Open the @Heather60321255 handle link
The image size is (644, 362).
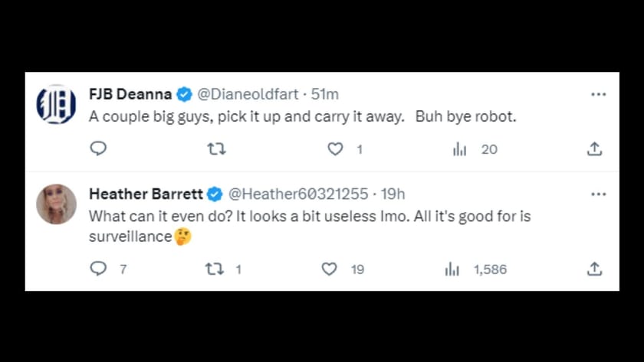tap(297, 194)
